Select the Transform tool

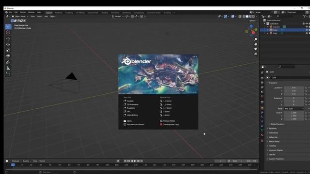8,56
